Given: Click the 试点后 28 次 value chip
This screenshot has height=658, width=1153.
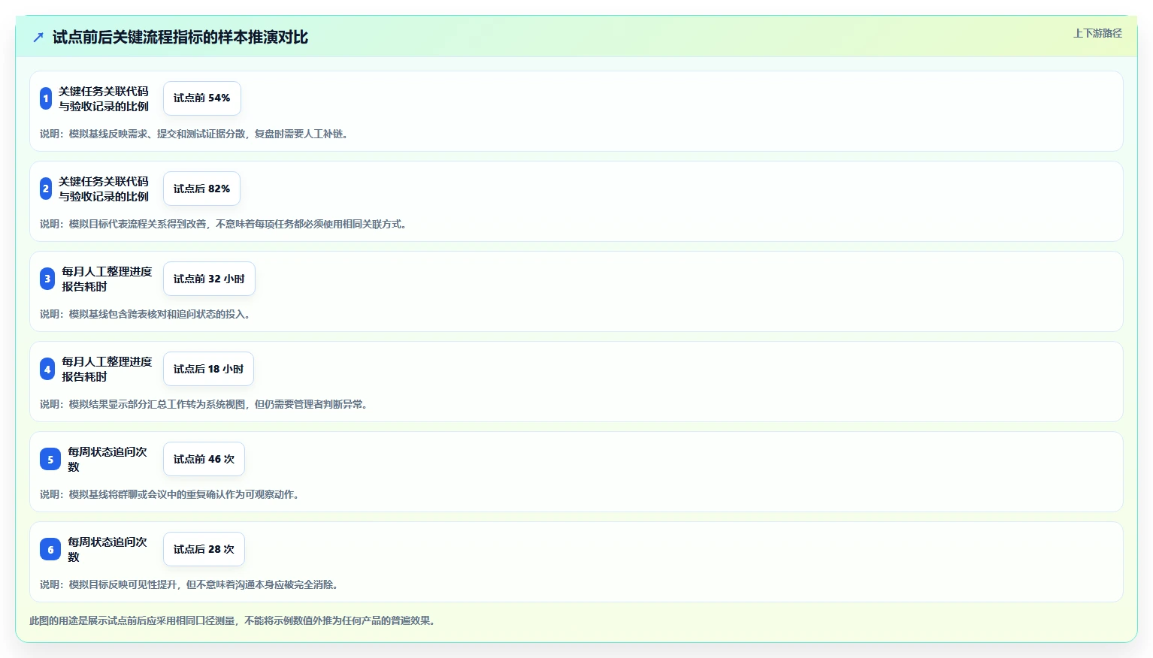Looking at the screenshot, I should click(204, 549).
